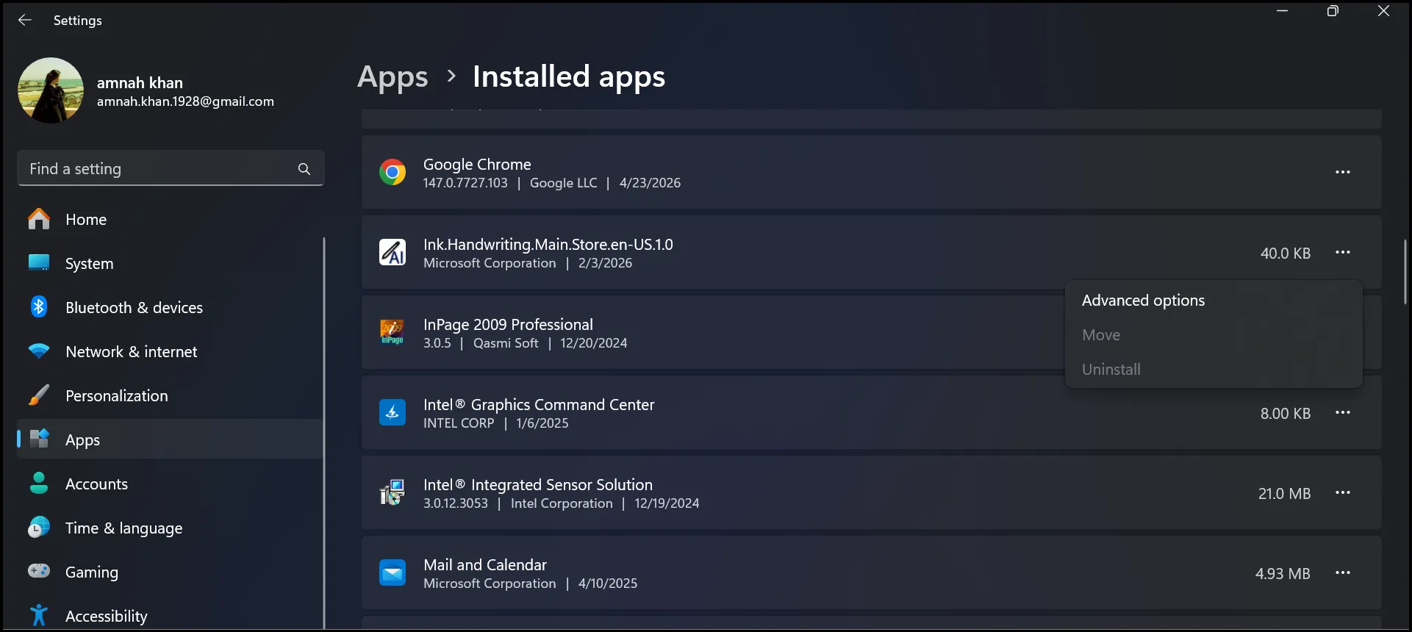Open more options for Intel Integrated Sensor Solution
Viewport: 1412px width, 632px height.
pyautogui.click(x=1343, y=492)
